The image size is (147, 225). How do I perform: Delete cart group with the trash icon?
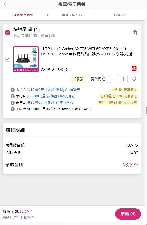coord(135,33)
